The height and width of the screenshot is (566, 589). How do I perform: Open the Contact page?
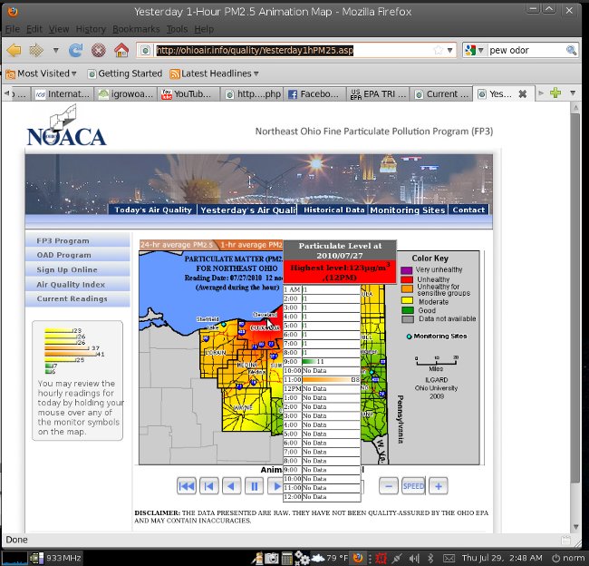point(468,210)
